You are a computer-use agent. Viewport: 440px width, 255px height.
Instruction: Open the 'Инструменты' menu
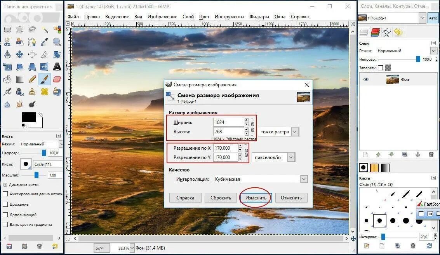click(230, 17)
